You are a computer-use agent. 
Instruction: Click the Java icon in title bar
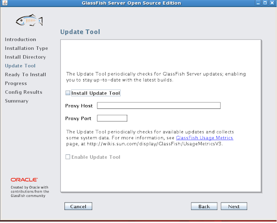5,3
